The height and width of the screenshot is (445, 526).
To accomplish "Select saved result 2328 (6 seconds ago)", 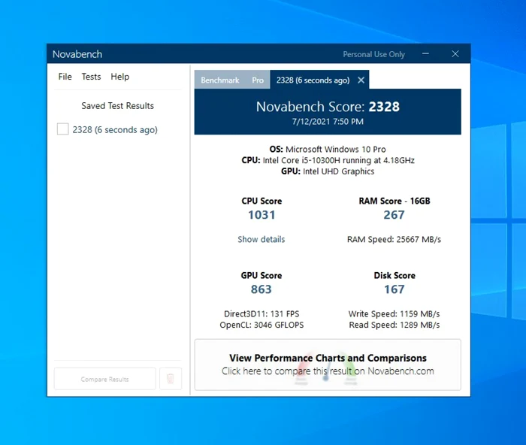I will [115, 130].
